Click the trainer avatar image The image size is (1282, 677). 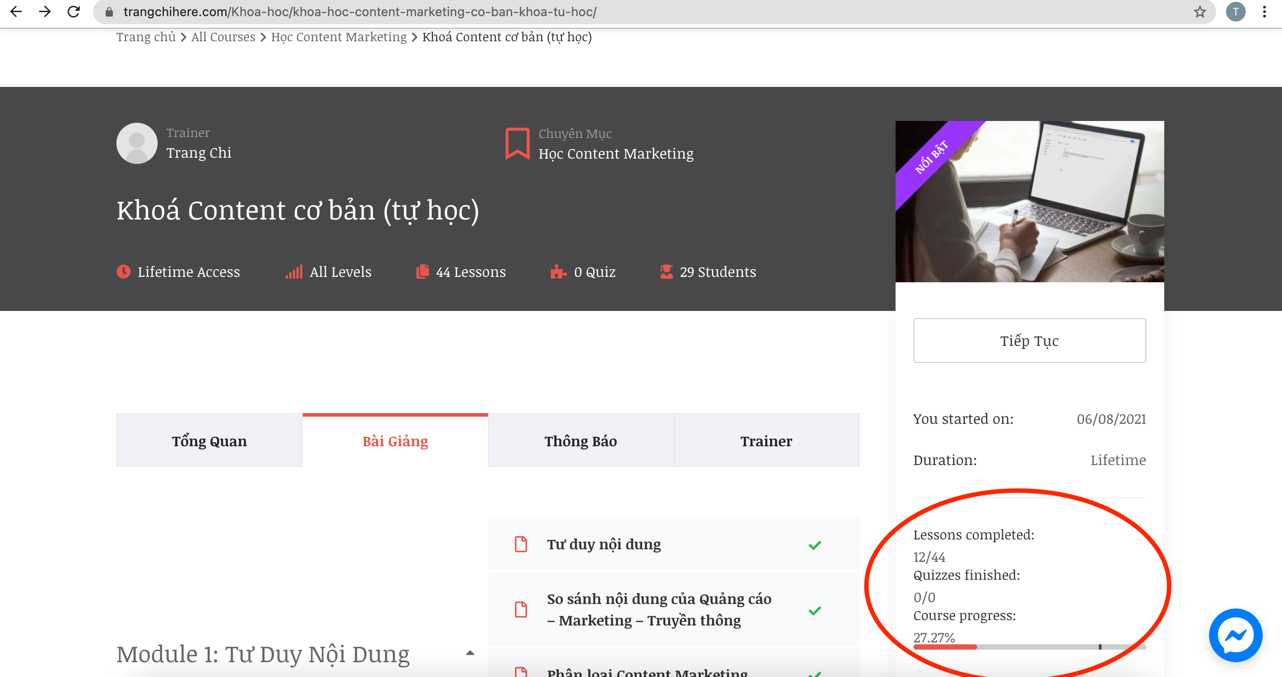137,143
